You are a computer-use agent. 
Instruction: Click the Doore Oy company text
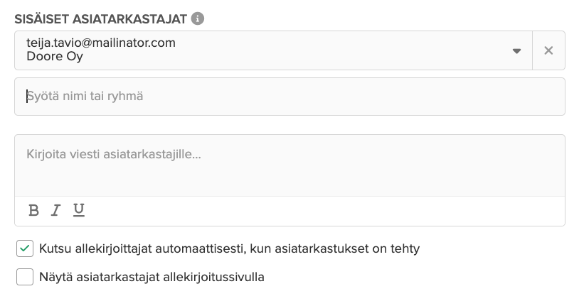coord(55,56)
